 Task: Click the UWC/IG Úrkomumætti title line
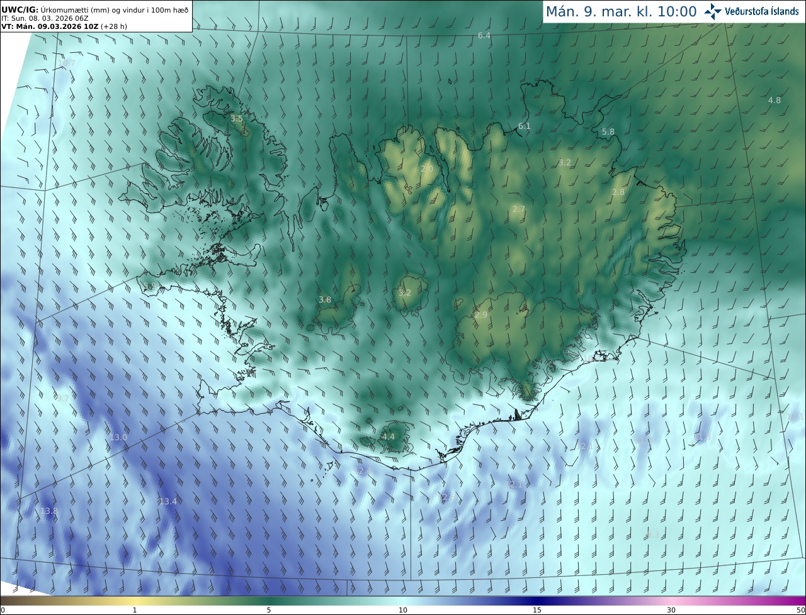pyautogui.click(x=95, y=9)
